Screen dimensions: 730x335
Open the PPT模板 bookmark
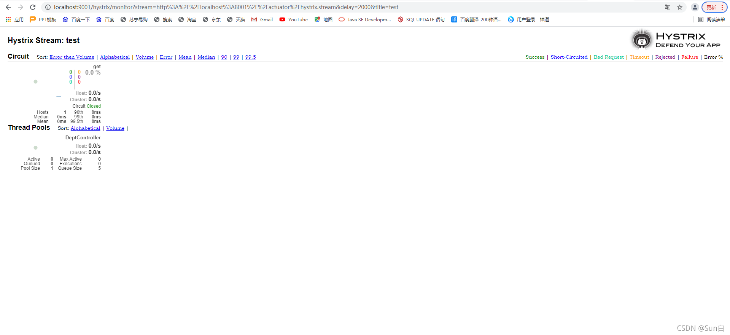43,19
